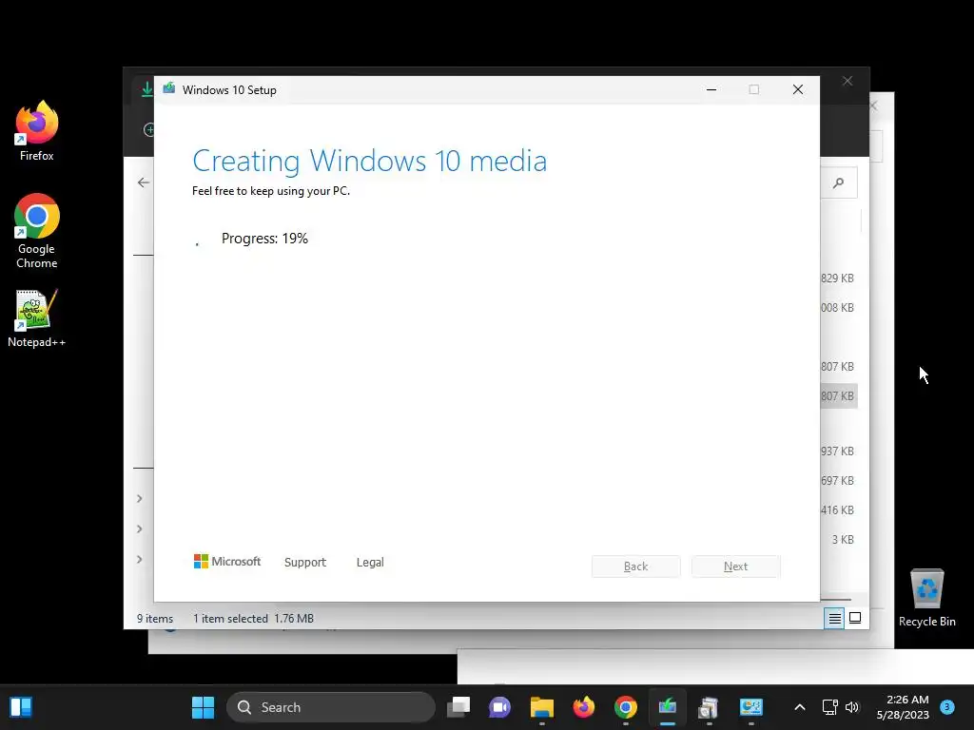Open the notification count badge
The height and width of the screenshot is (730, 974).
pyautogui.click(x=947, y=706)
